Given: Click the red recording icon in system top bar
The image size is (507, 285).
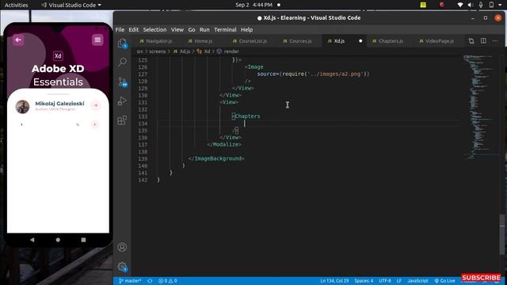Looking at the screenshot, I should pyautogui.click(x=441, y=5).
